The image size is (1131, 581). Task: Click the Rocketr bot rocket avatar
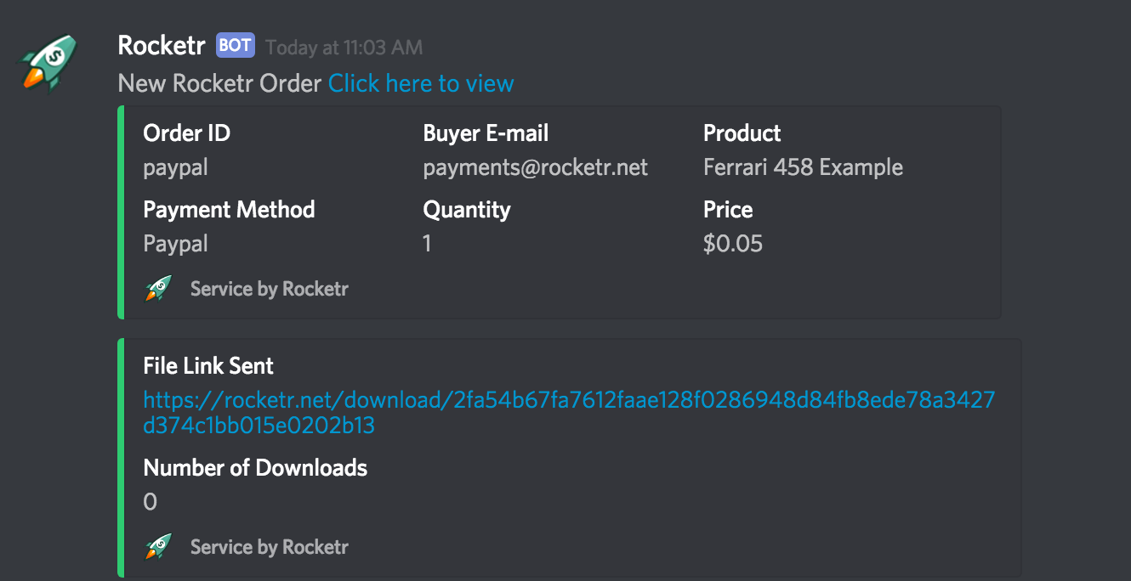coord(48,62)
